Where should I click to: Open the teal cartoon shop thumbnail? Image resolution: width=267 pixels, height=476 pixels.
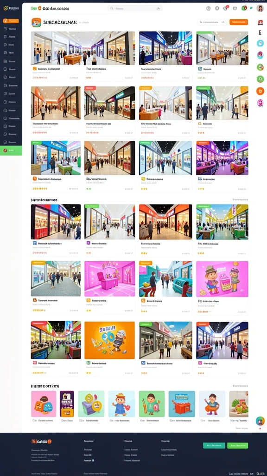tap(165, 279)
